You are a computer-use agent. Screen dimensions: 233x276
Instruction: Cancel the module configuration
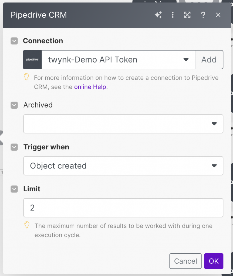pyautogui.click(x=185, y=261)
